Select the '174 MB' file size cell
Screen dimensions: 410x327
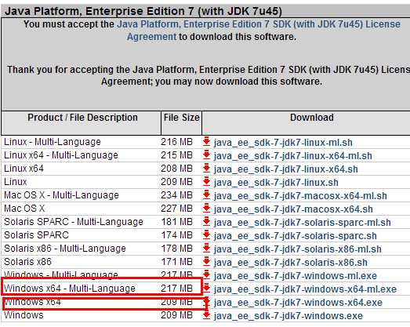176,235
